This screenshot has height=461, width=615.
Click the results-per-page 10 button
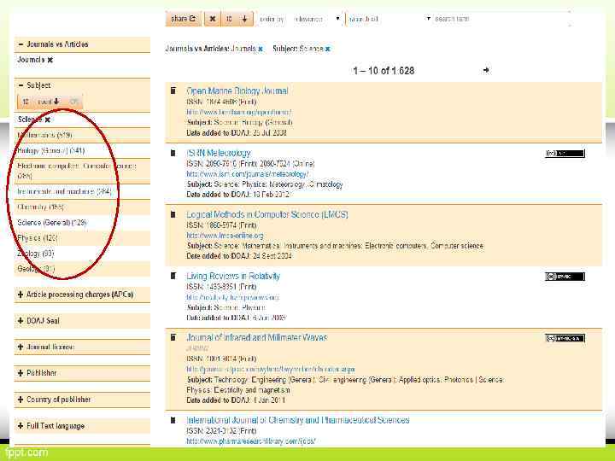pyautogui.click(x=229, y=19)
